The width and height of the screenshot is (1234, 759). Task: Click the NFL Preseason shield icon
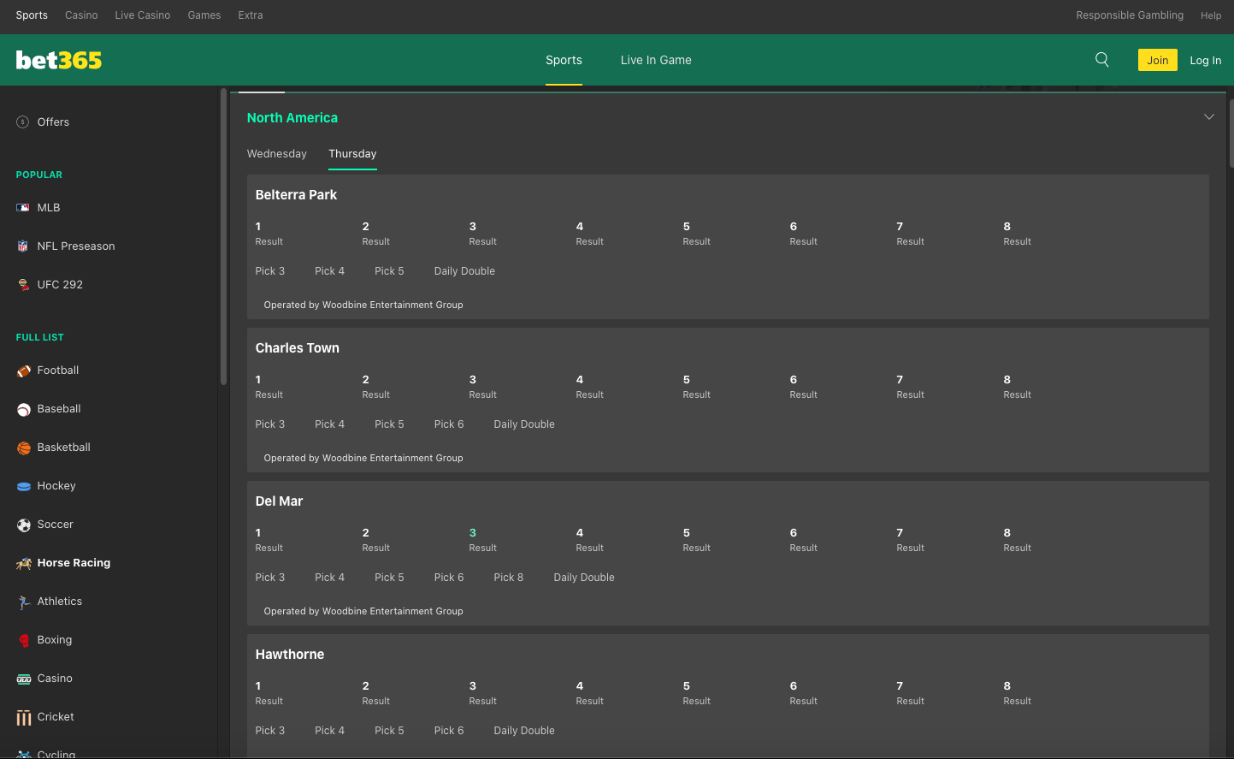pos(23,246)
